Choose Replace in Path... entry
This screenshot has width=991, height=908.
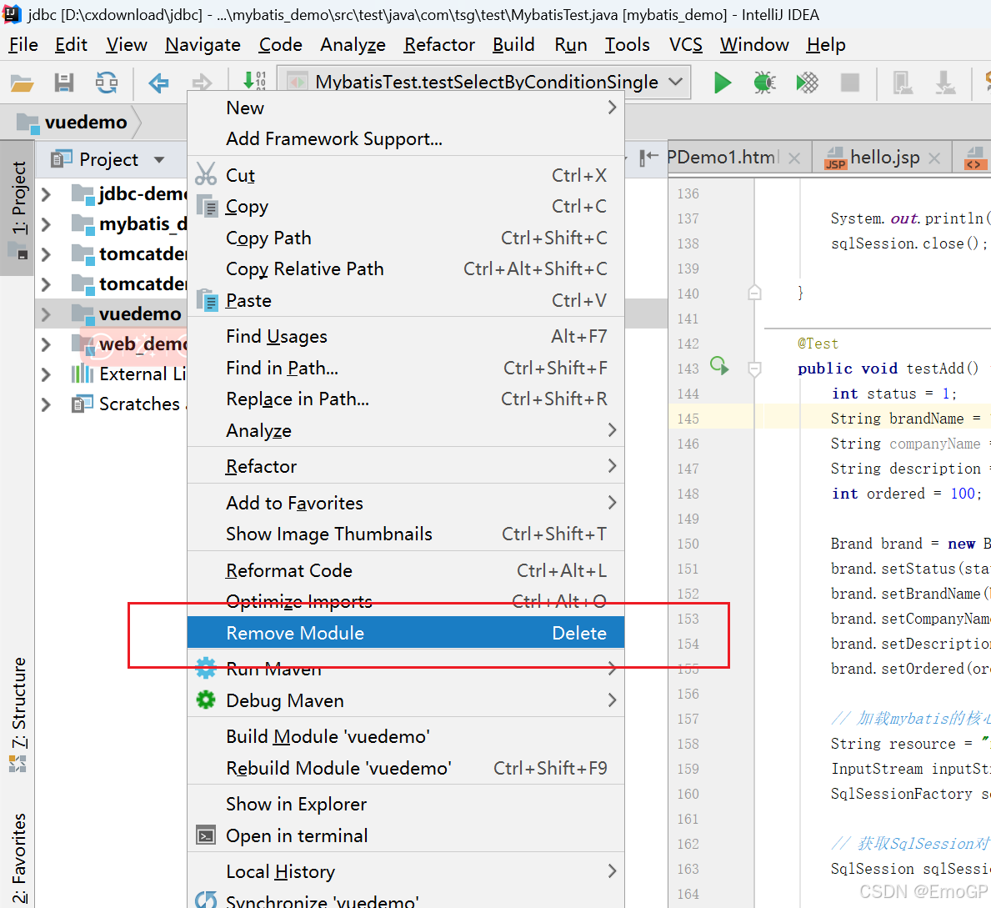point(406,399)
